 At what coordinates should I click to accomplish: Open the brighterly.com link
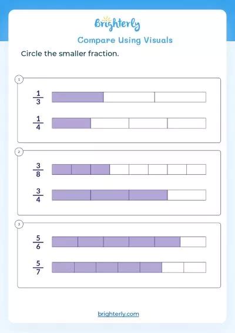tap(118, 314)
